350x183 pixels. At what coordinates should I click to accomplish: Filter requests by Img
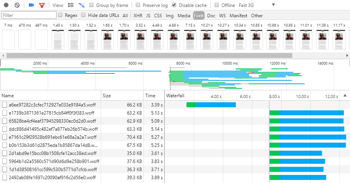170,16
